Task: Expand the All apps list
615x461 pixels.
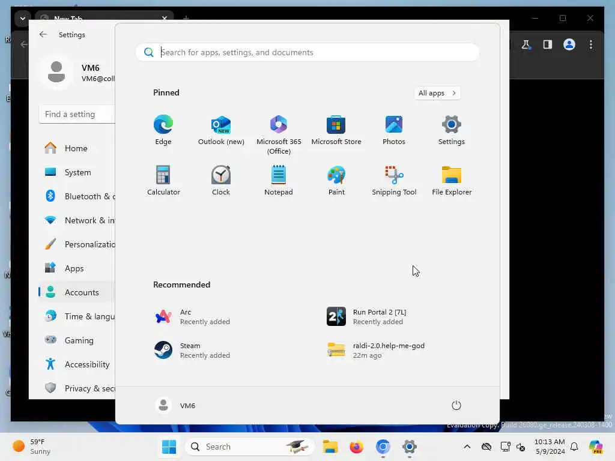Action: [437, 93]
